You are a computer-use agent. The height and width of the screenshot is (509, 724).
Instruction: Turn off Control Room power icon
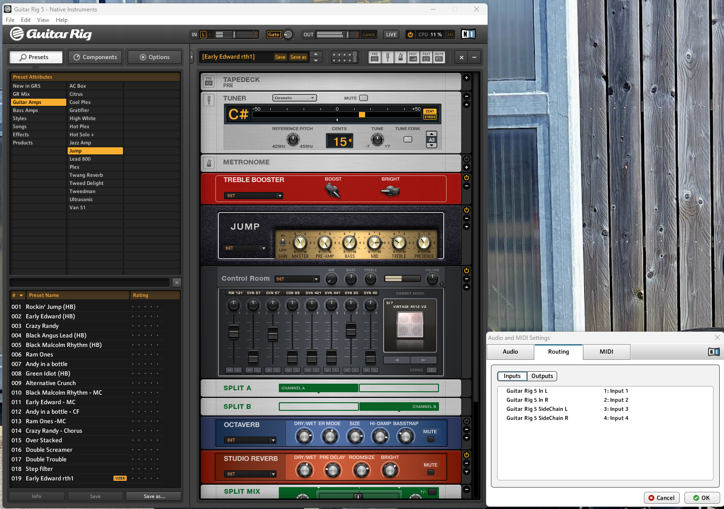tap(467, 271)
